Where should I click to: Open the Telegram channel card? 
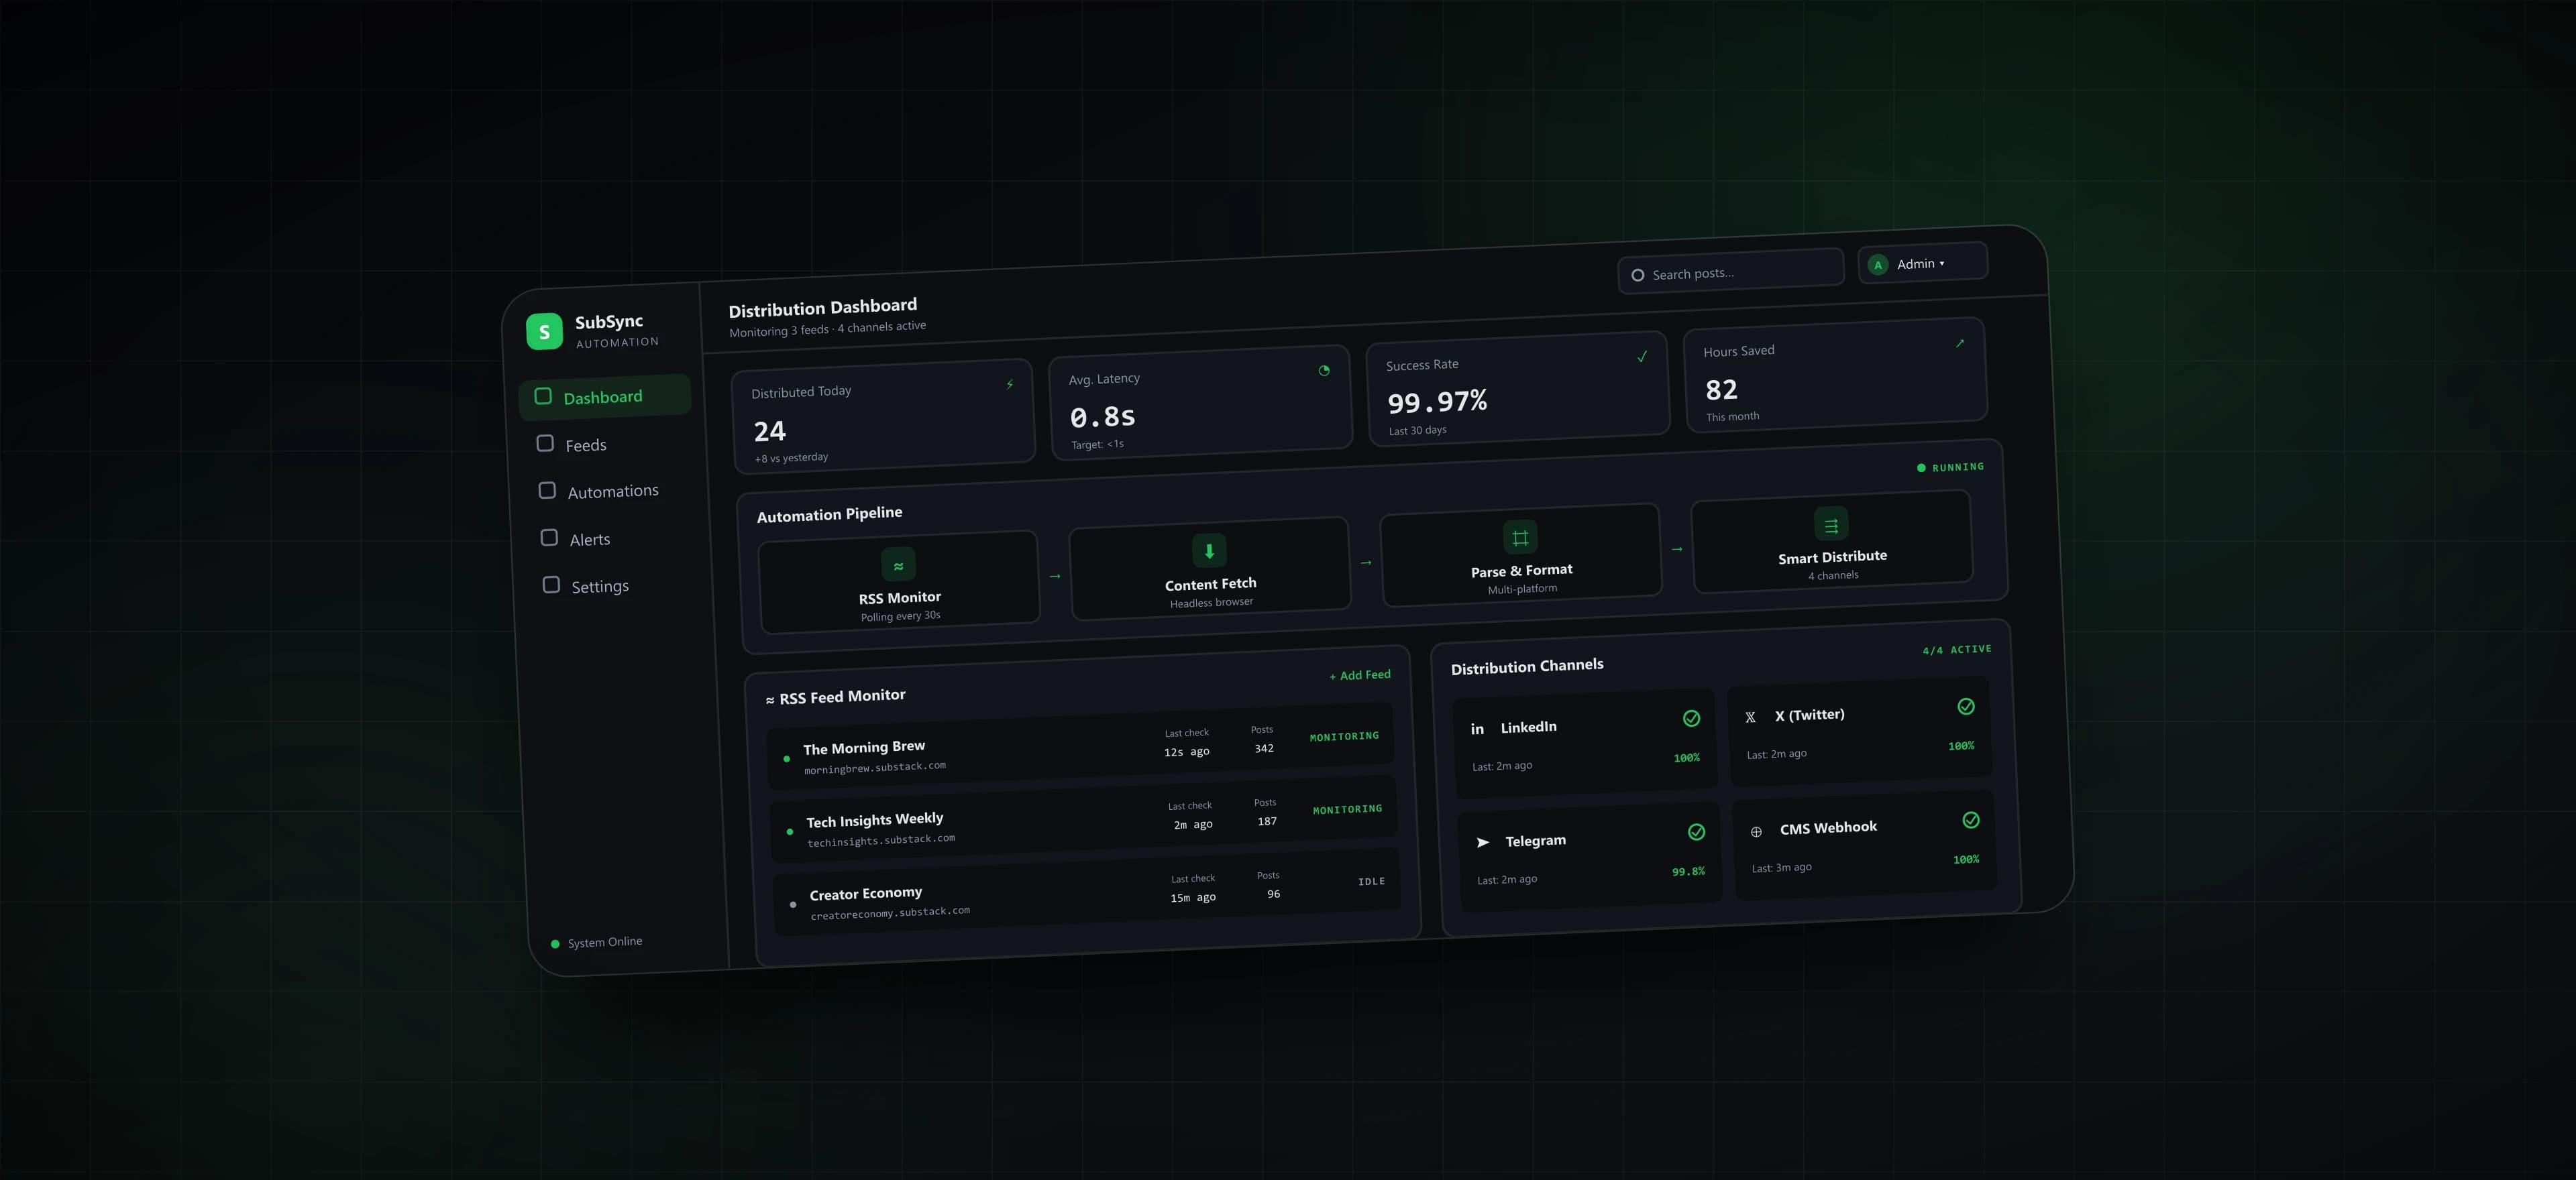(x=1591, y=858)
